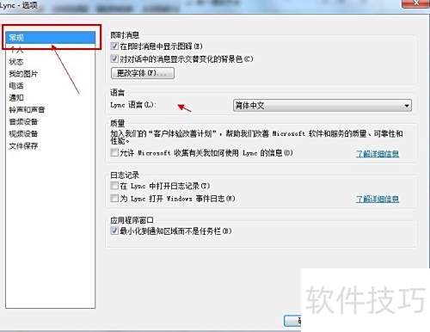Open 了解详细信息 link in 日志记录 section
This screenshot has width=430, height=332.
pos(378,199)
